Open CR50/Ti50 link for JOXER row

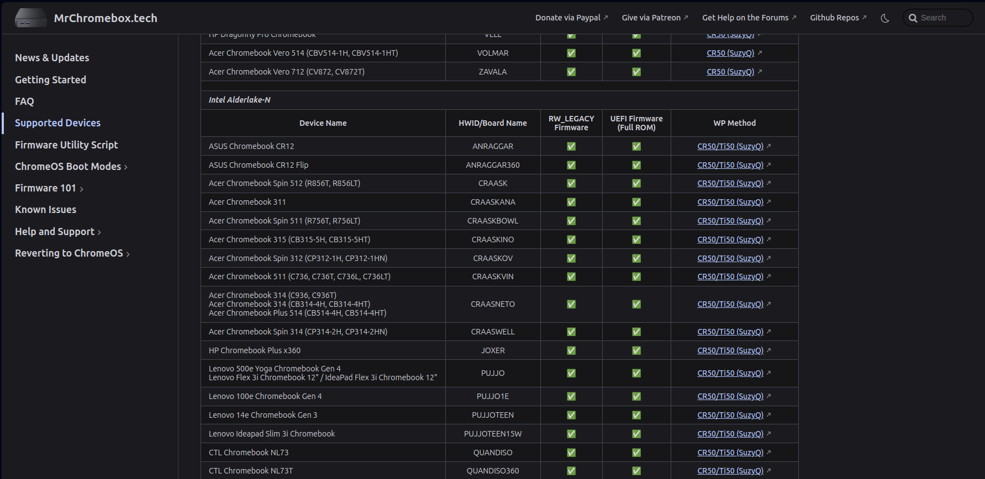pyautogui.click(x=730, y=350)
